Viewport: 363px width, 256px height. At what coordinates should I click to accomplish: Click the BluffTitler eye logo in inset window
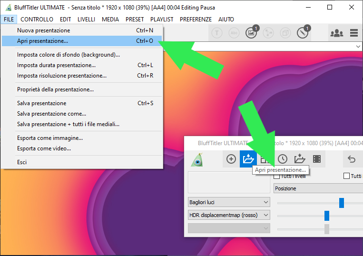point(197,160)
